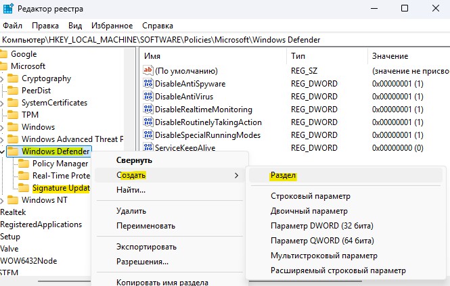This screenshot has height=286, width=450.
Task: Click the Windows Advanced Threat Protection folder icon
Action: tap(13, 139)
